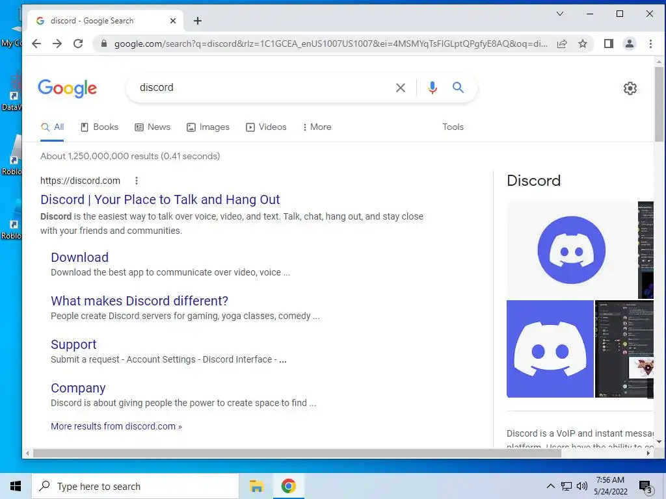Open the round Discord logo image
This screenshot has height=499, width=666.
(x=571, y=250)
